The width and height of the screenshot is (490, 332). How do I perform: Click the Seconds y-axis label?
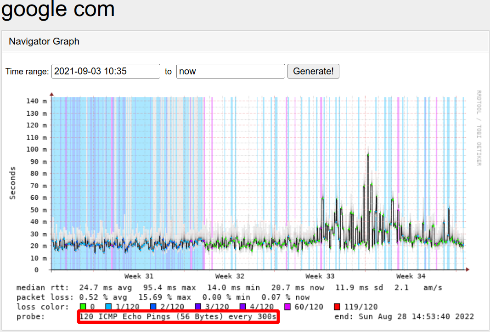tap(12, 183)
